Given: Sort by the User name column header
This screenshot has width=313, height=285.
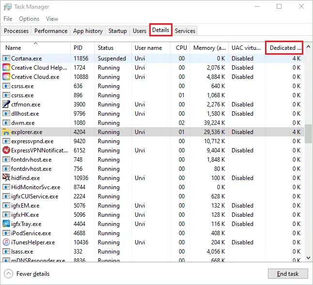Looking at the screenshot, I should coord(151,48).
